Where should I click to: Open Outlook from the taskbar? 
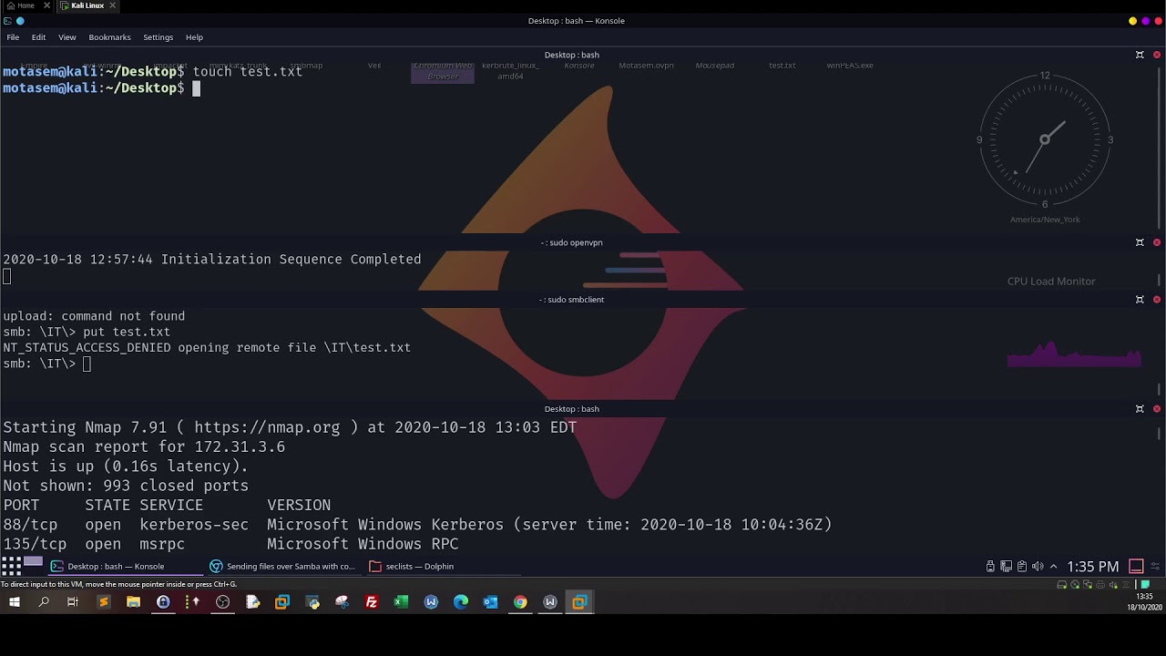(x=491, y=601)
